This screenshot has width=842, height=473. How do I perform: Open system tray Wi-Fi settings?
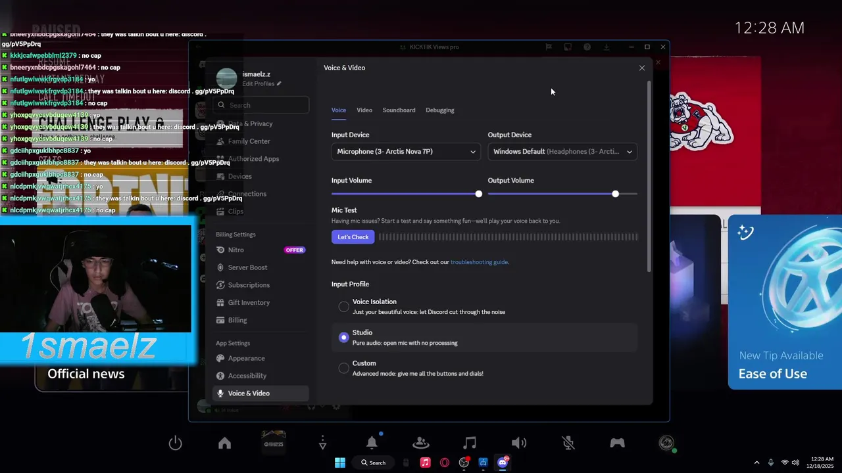point(784,462)
